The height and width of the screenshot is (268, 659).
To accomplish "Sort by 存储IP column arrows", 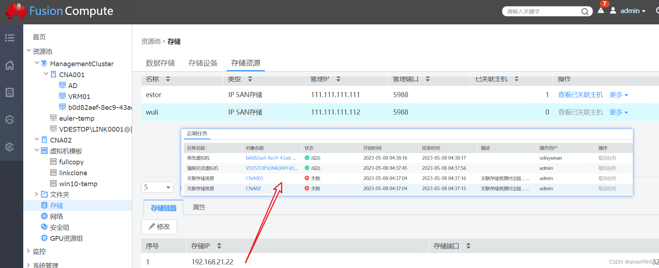I will pyautogui.click(x=219, y=246).
